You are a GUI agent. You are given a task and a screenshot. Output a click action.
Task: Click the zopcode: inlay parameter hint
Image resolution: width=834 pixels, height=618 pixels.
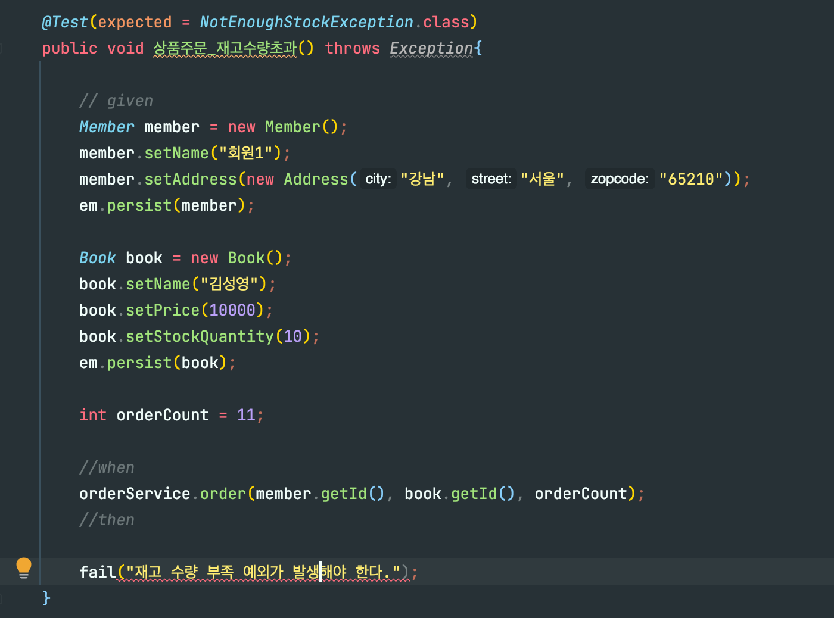[x=619, y=179]
